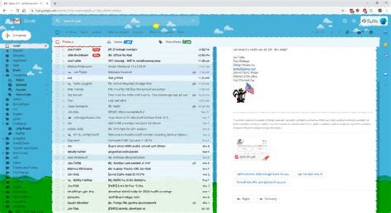Toggle split pane mode icon

(x=348, y=32)
